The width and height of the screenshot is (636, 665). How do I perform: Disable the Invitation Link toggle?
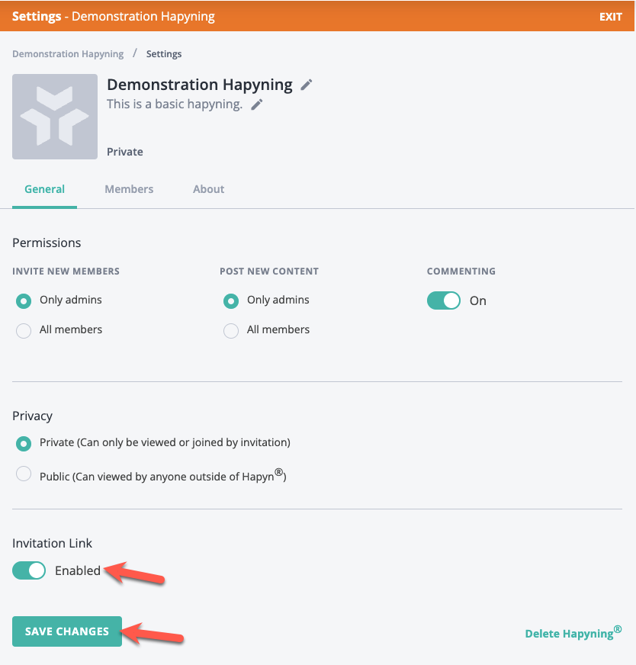pos(29,570)
